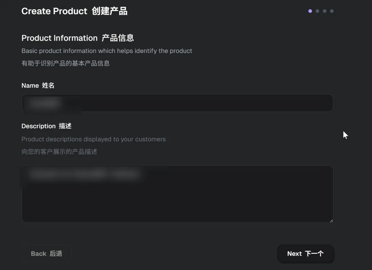Click the 产品信息 Chinese section heading
Screen dimensions: 372x270
pyautogui.click(x=118, y=38)
